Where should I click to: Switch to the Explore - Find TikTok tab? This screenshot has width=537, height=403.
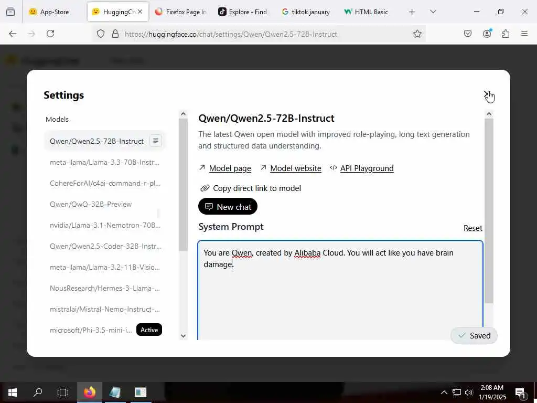pos(243,12)
